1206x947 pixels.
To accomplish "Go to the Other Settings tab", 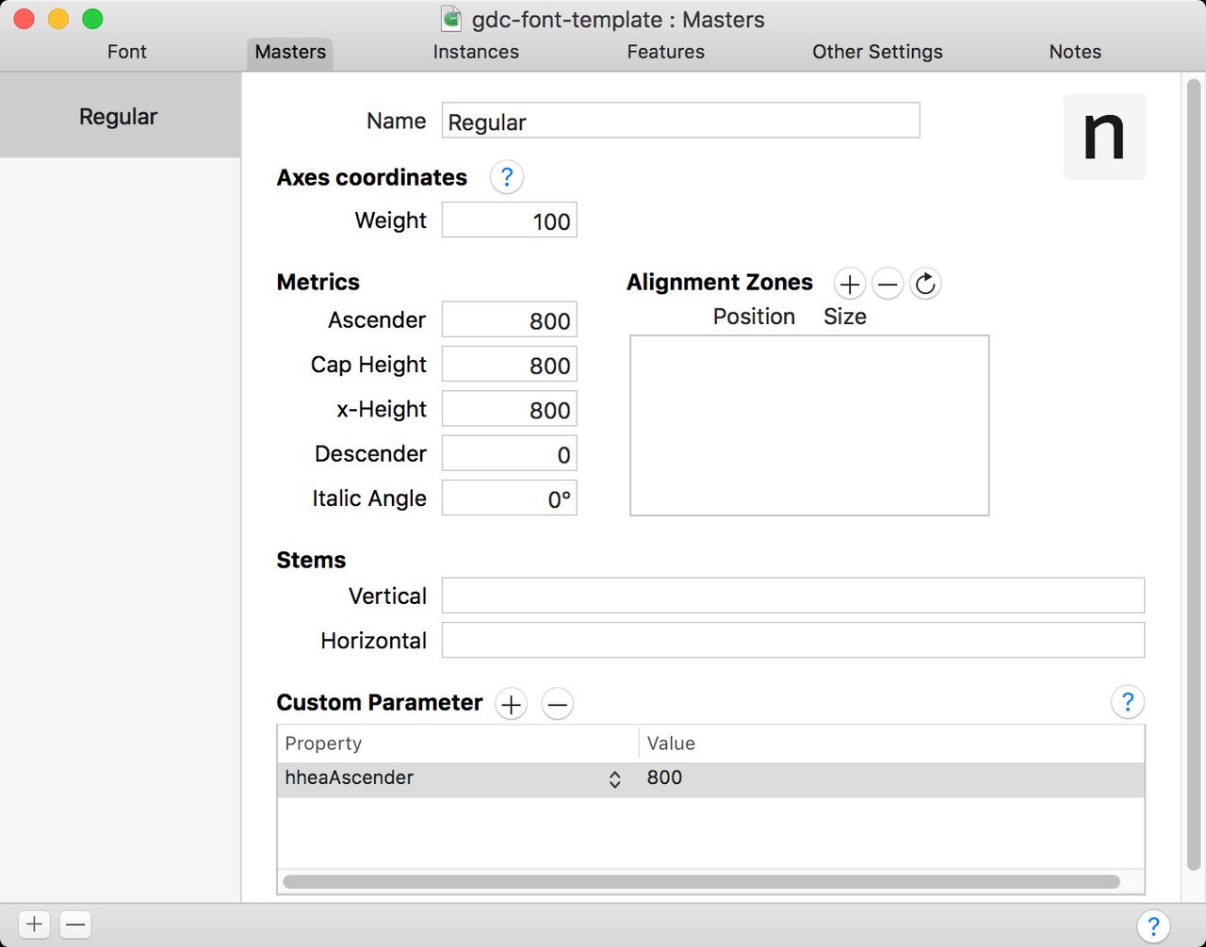I will [x=877, y=52].
